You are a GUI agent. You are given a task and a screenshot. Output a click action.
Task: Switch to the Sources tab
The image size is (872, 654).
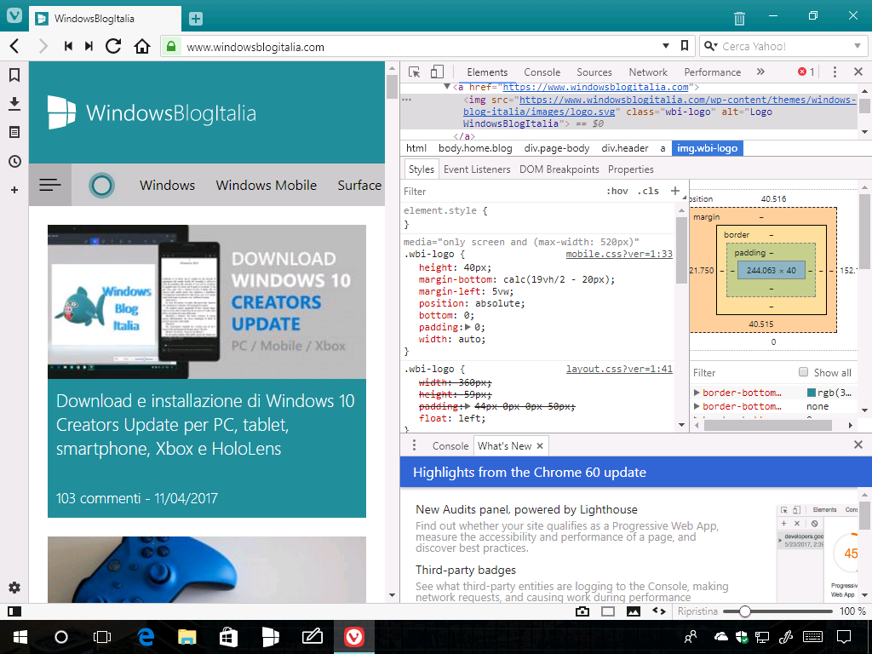pos(594,72)
